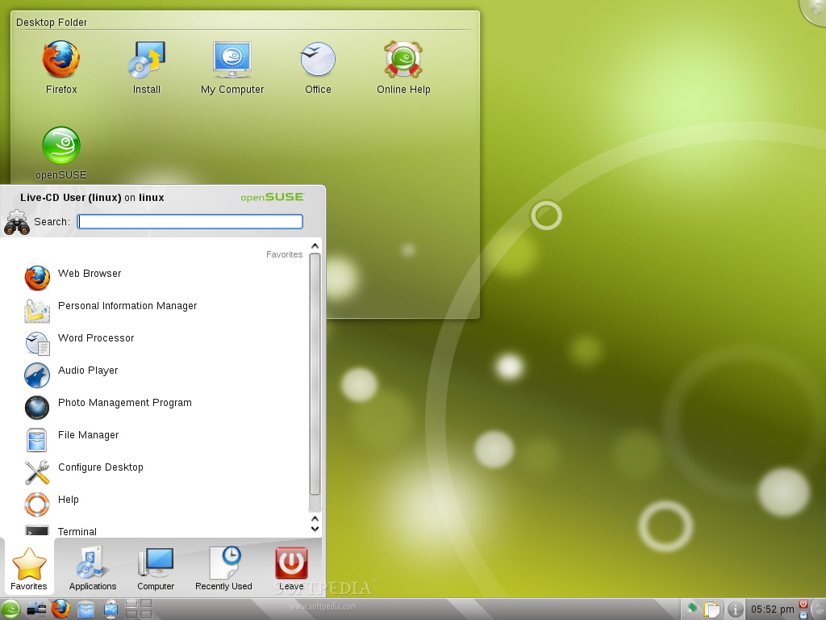This screenshot has width=826, height=620.
Task: Click the down arrow on the Favorites scrollbar
Action: click(315, 528)
